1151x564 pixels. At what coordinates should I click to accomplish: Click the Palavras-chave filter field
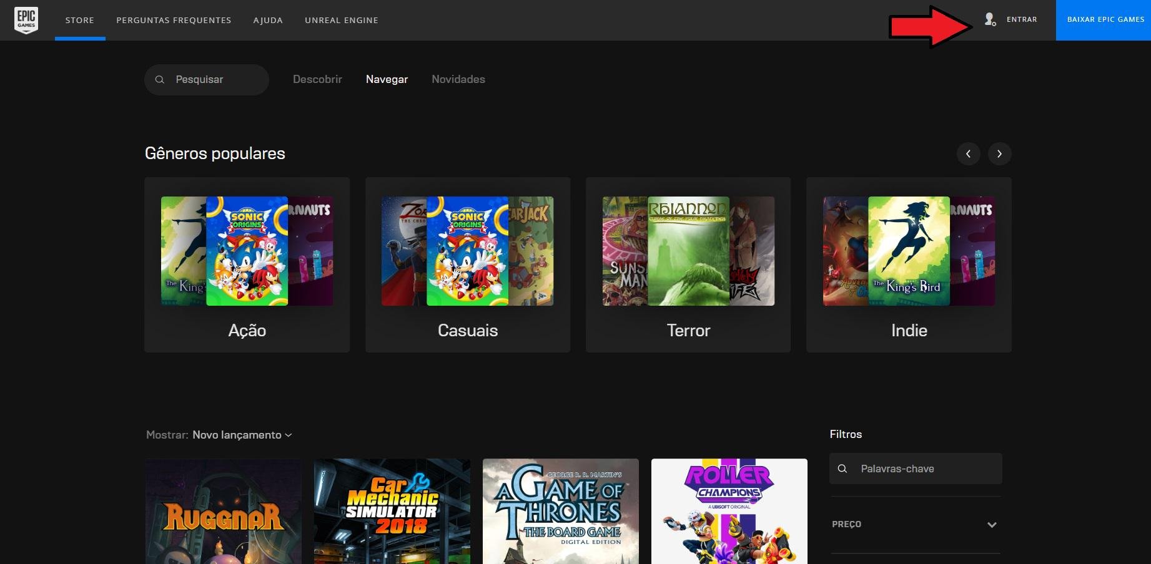(x=916, y=469)
